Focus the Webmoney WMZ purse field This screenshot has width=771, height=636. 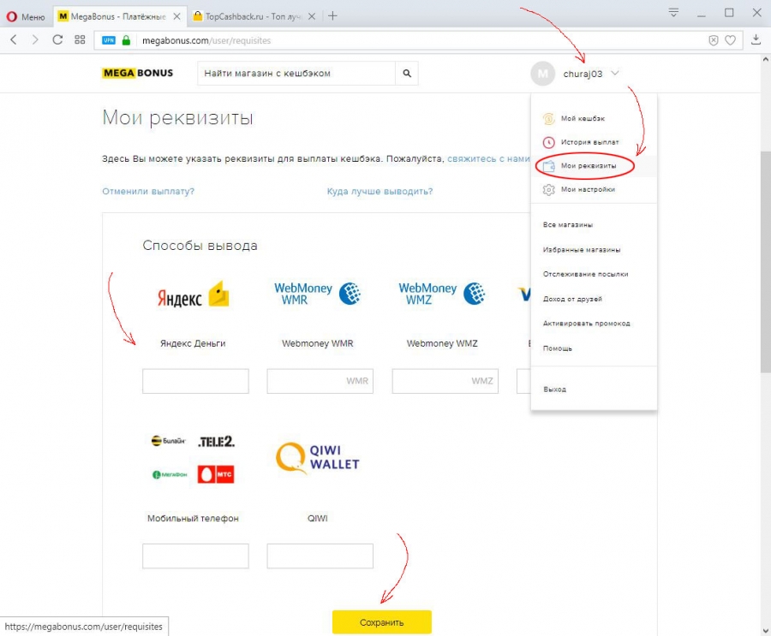point(445,381)
